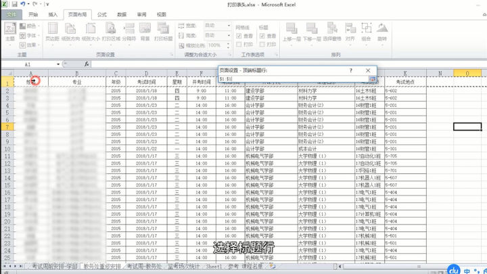Click the insert new worksheet icon
The width and height of the screenshot is (487, 274).
pyautogui.click(x=273, y=267)
